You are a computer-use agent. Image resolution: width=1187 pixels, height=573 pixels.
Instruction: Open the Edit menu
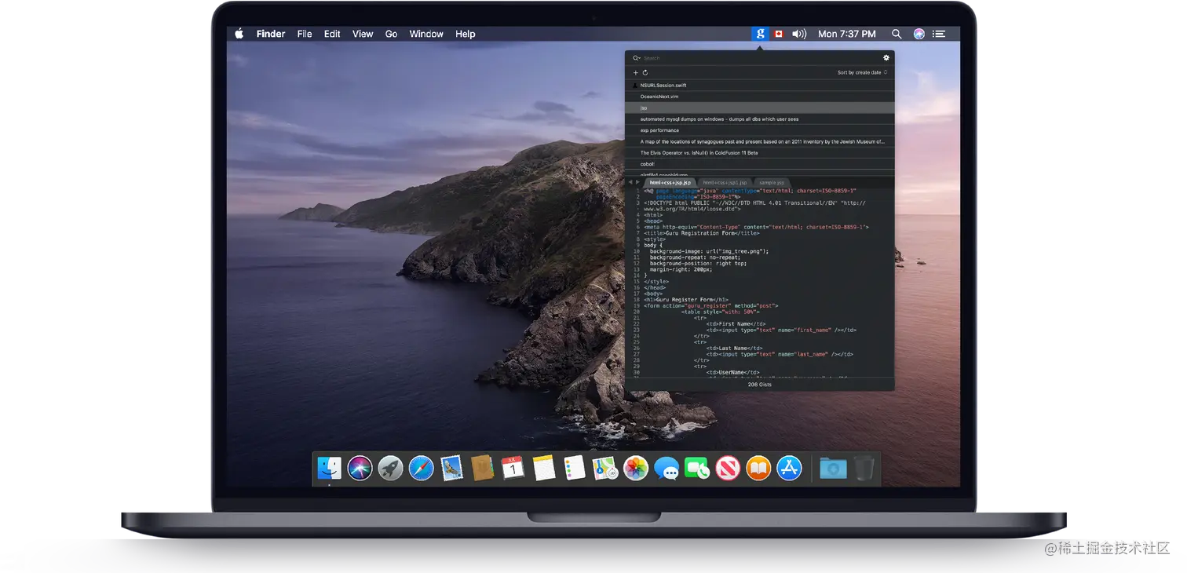(x=332, y=34)
